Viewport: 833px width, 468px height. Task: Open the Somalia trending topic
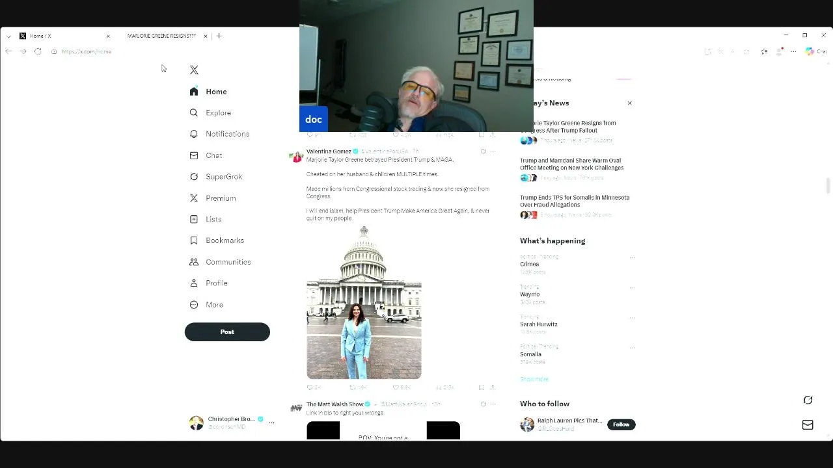click(x=530, y=354)
